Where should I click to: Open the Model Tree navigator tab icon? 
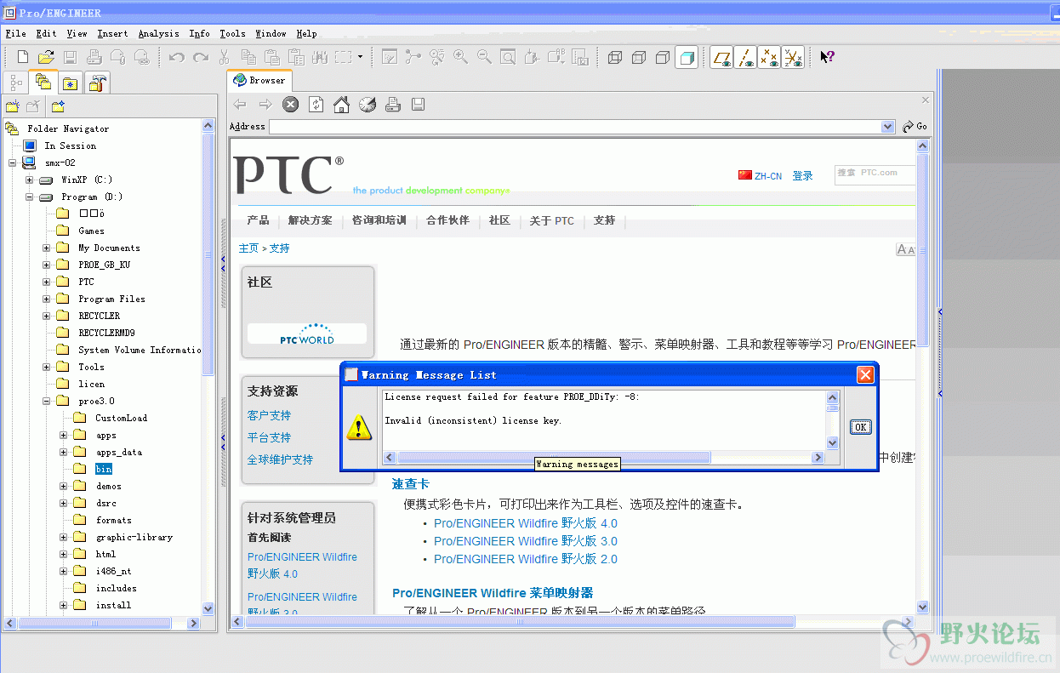16,83
